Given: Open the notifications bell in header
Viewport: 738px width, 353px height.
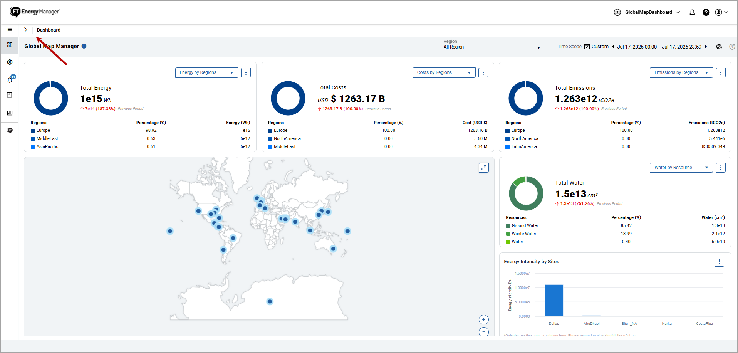Looking at the screenshot, I should [692, 12].
